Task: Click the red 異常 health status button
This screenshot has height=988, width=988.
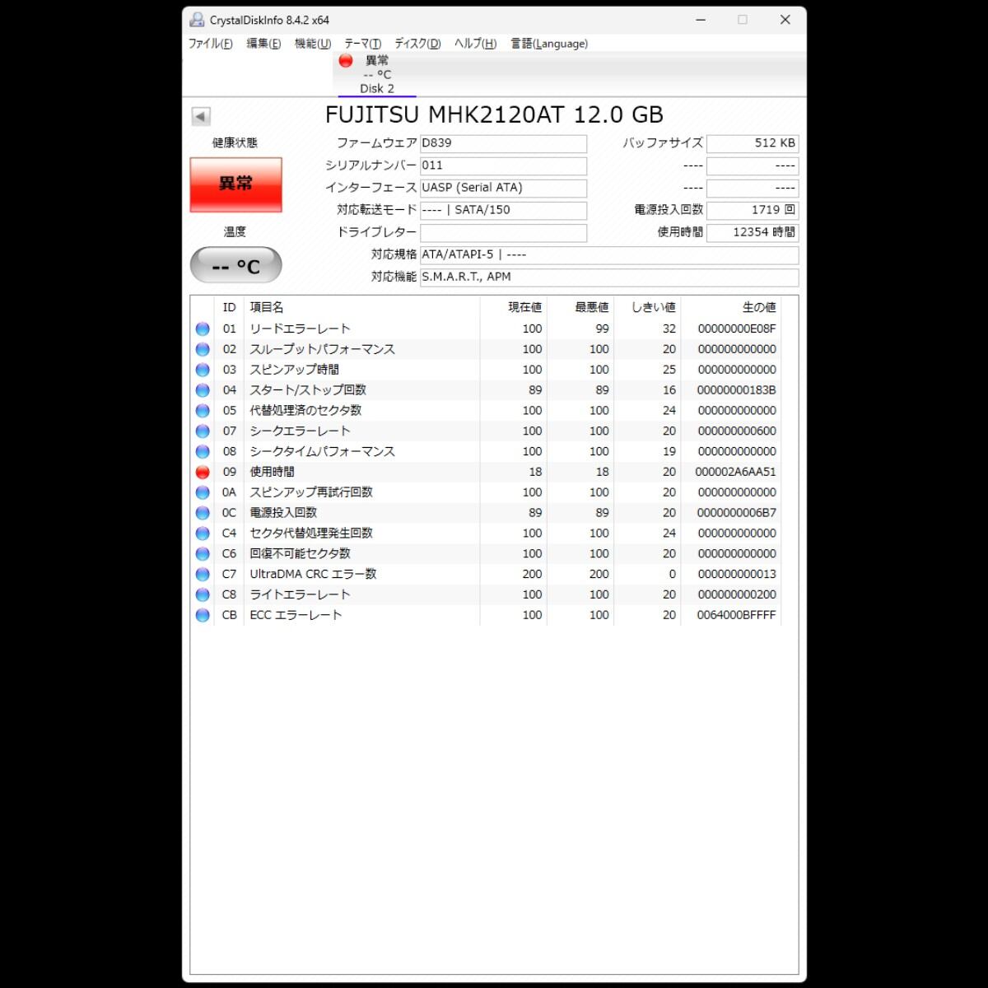Action: (x=236, y=184)
